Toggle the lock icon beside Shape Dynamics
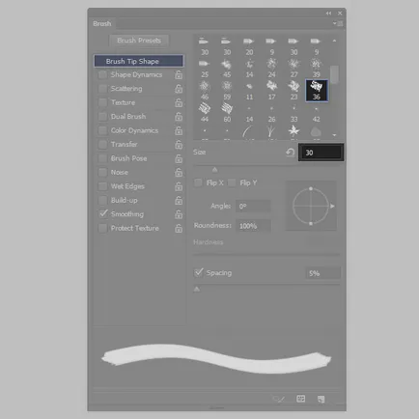The width and height of the screenshot is (419, 419). tap(179, 75)
